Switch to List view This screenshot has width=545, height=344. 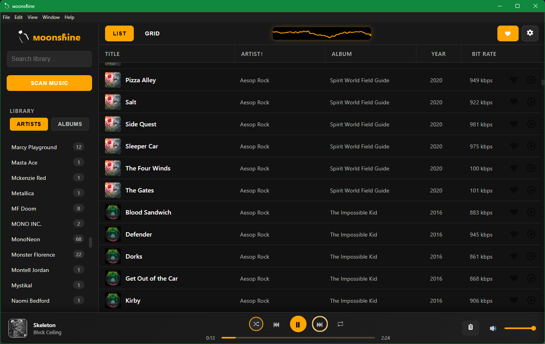point(119,33)
